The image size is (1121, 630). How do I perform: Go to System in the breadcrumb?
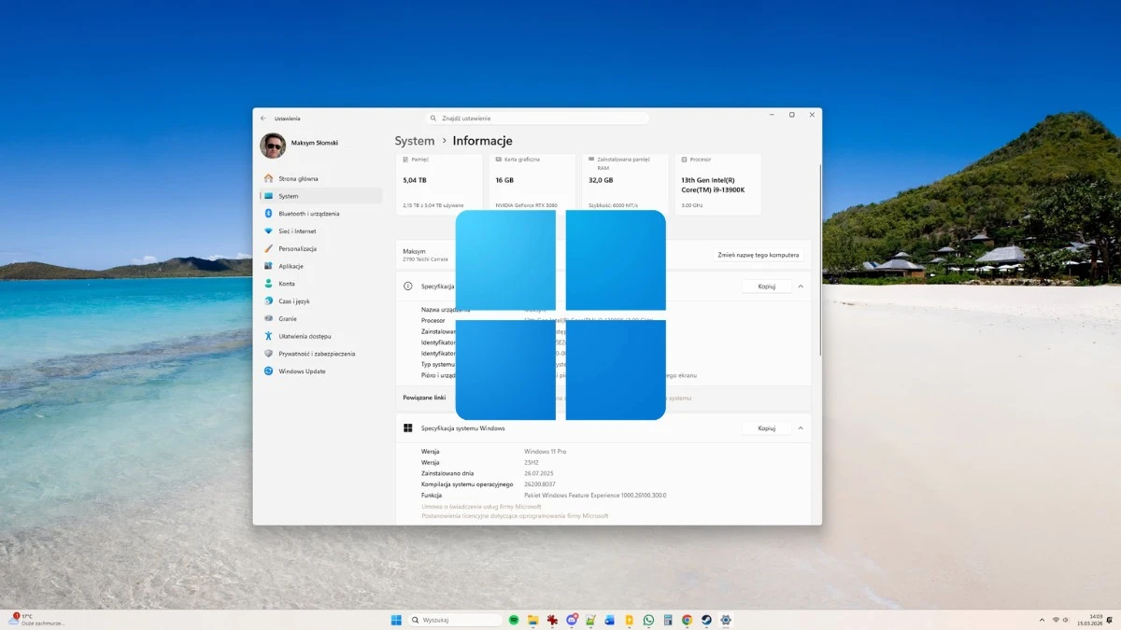414,140
